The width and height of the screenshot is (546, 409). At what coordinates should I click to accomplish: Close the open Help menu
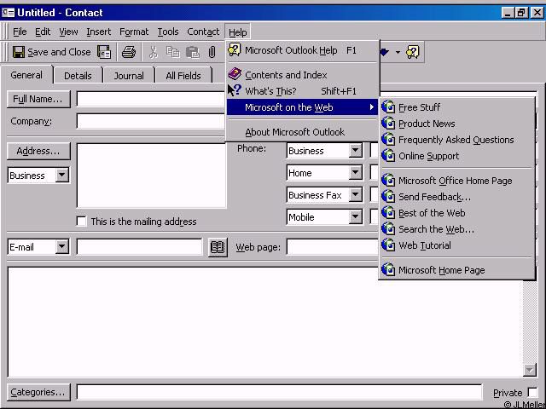point(238,32)
